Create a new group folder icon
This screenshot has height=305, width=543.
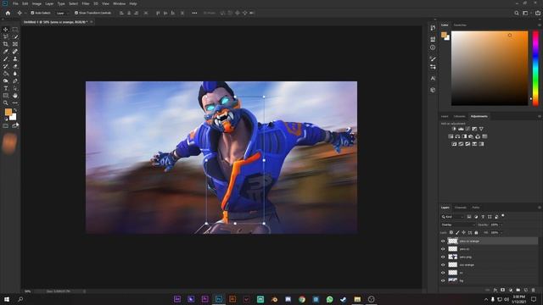pos(518,290)
